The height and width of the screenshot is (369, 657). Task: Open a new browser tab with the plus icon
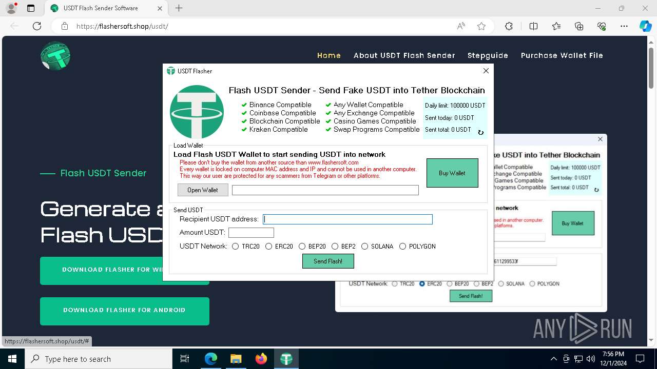[179, 8]
